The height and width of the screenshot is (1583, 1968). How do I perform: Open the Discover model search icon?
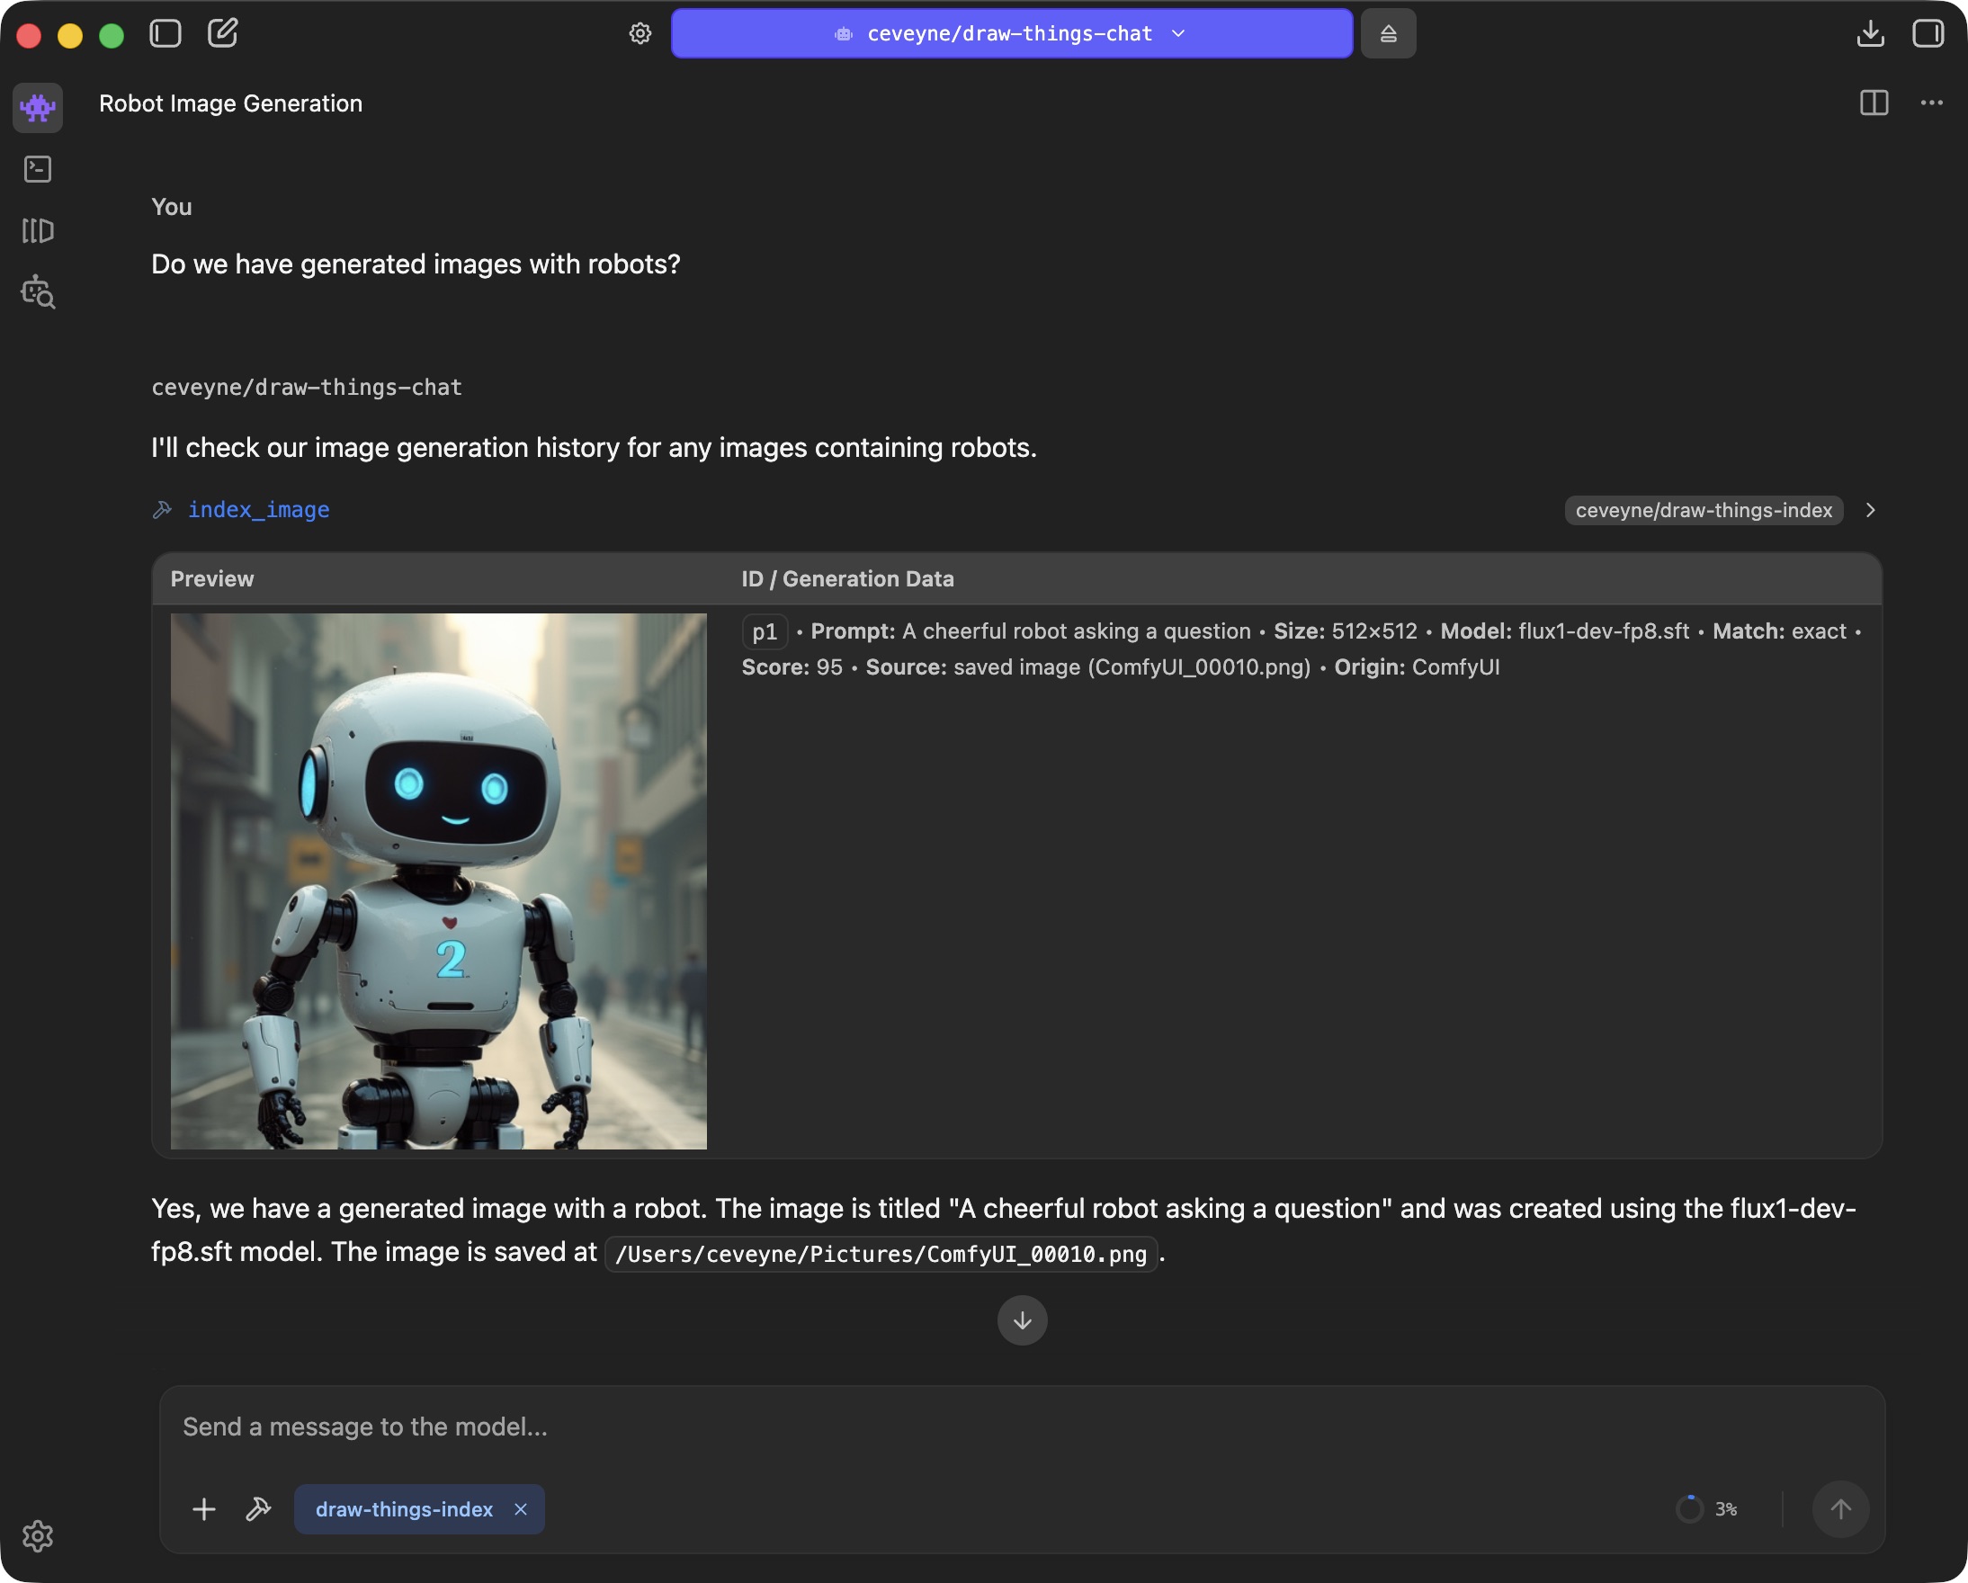pyautogui.click(x=38, y=292)
